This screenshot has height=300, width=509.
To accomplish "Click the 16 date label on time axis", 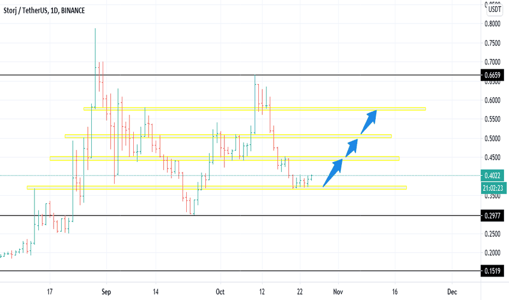I will tap(395, 292).
